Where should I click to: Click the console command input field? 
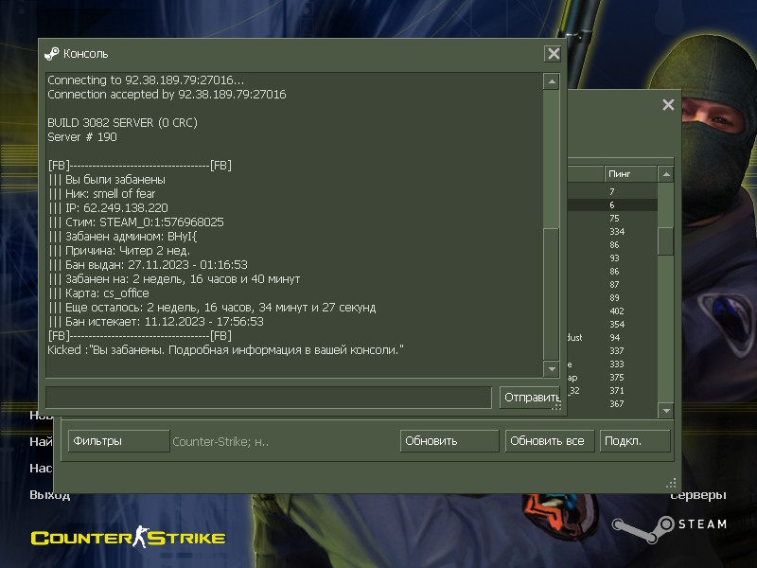(269, 398)
